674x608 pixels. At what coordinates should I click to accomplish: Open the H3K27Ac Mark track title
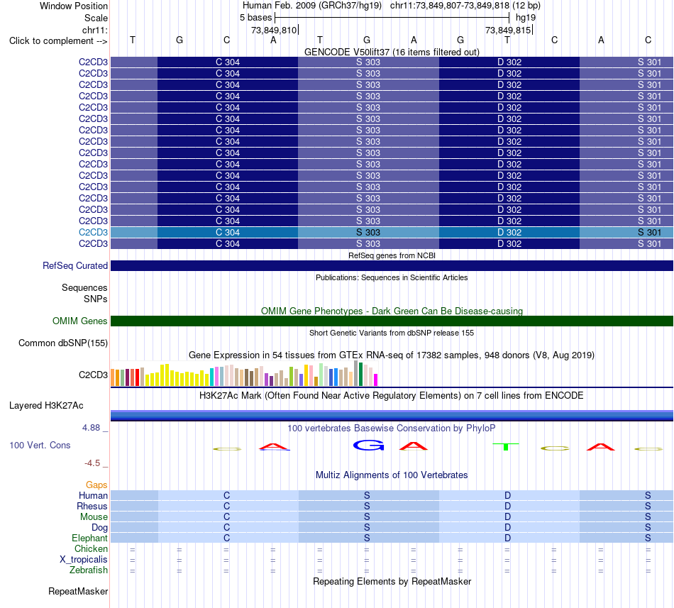pos(392,396)
